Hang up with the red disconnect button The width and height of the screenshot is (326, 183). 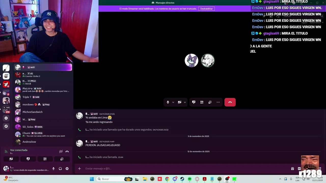(230, 102)
